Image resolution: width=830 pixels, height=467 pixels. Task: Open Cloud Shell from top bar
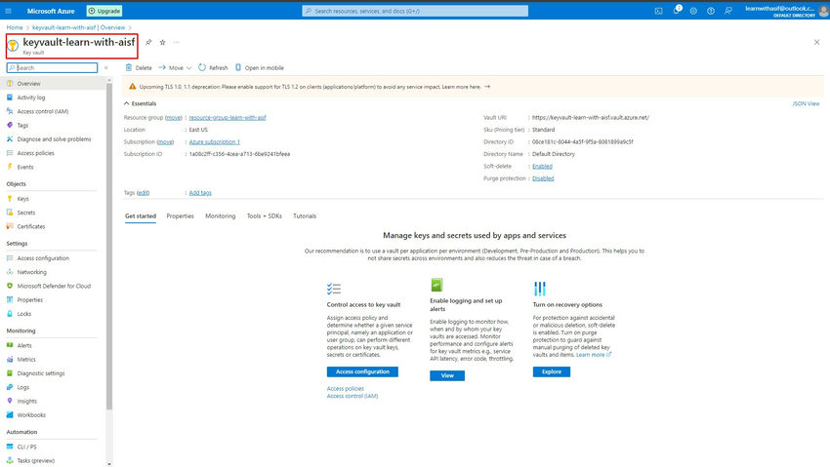(658, 11)
